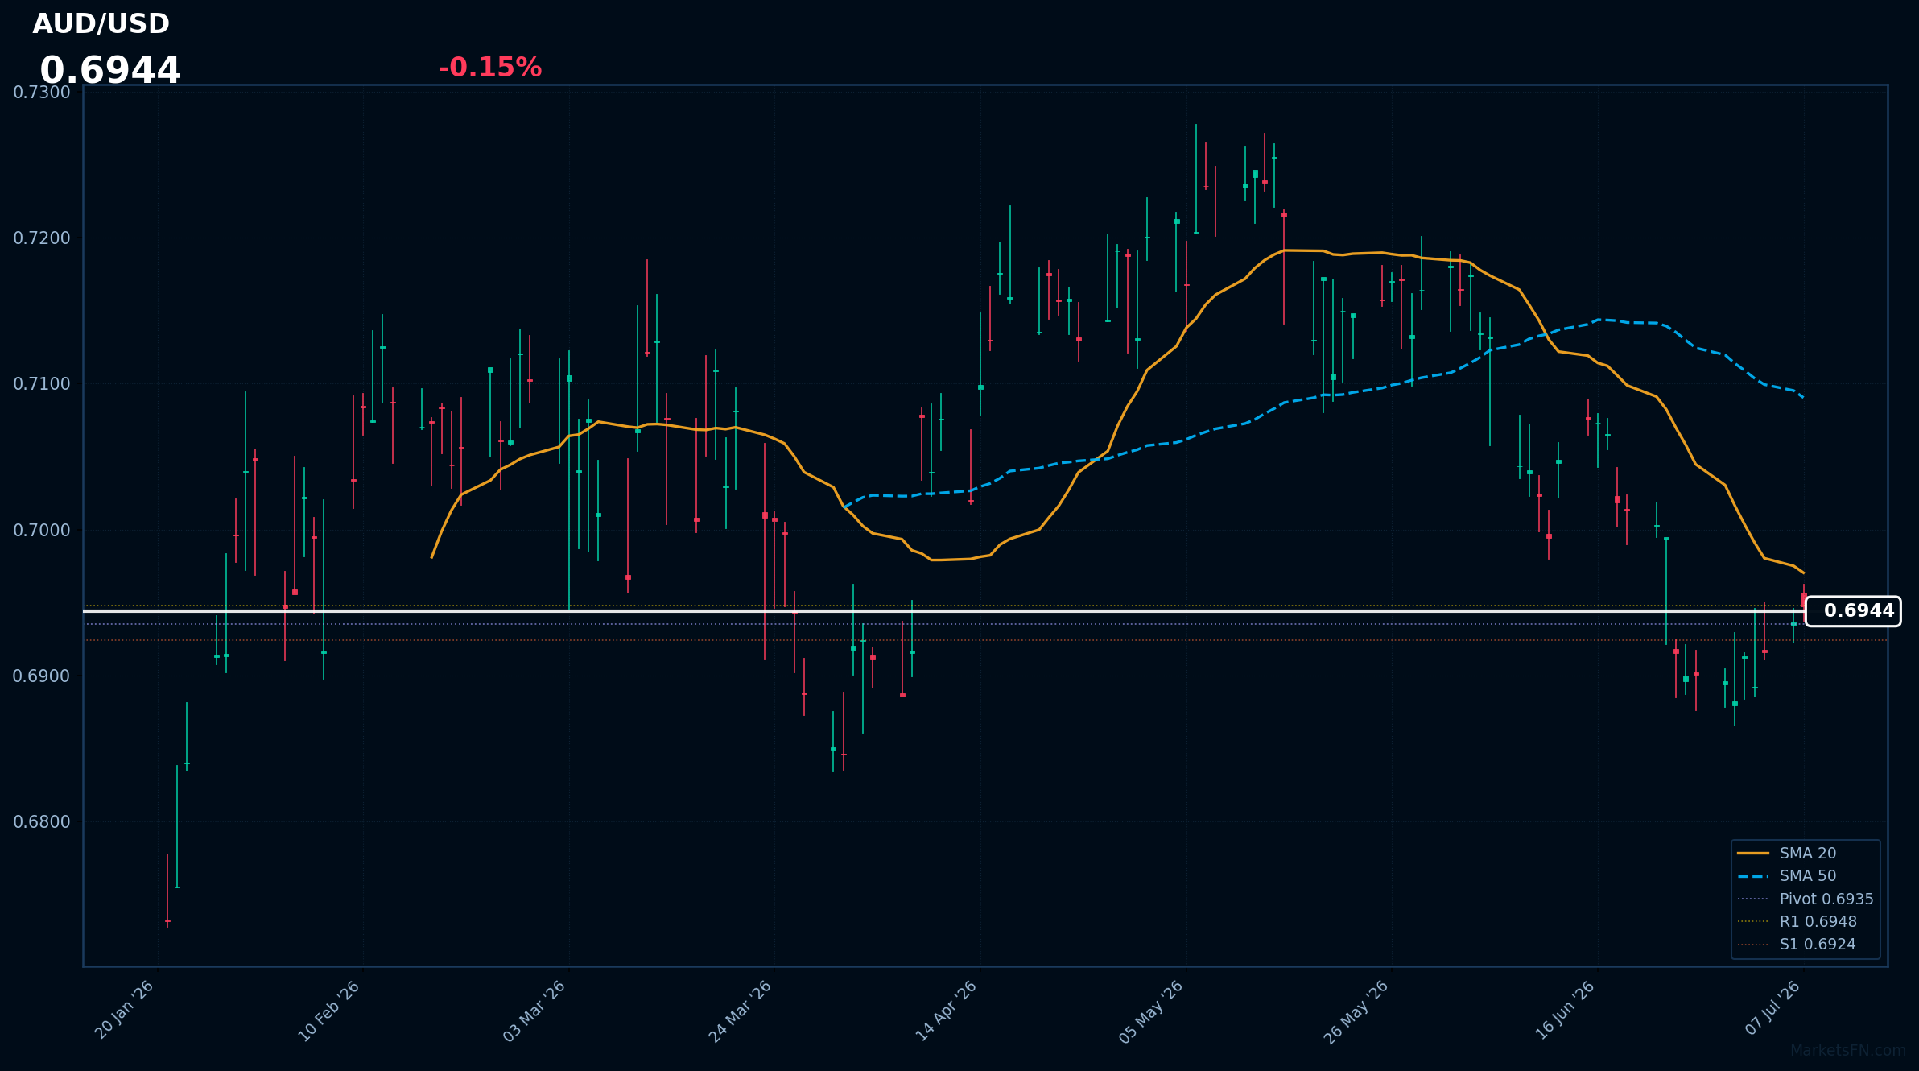This screenshot has width=1919, height=1071.
Task: Click the 0.7000 y-axis label
Action: (x=42, y=531)
